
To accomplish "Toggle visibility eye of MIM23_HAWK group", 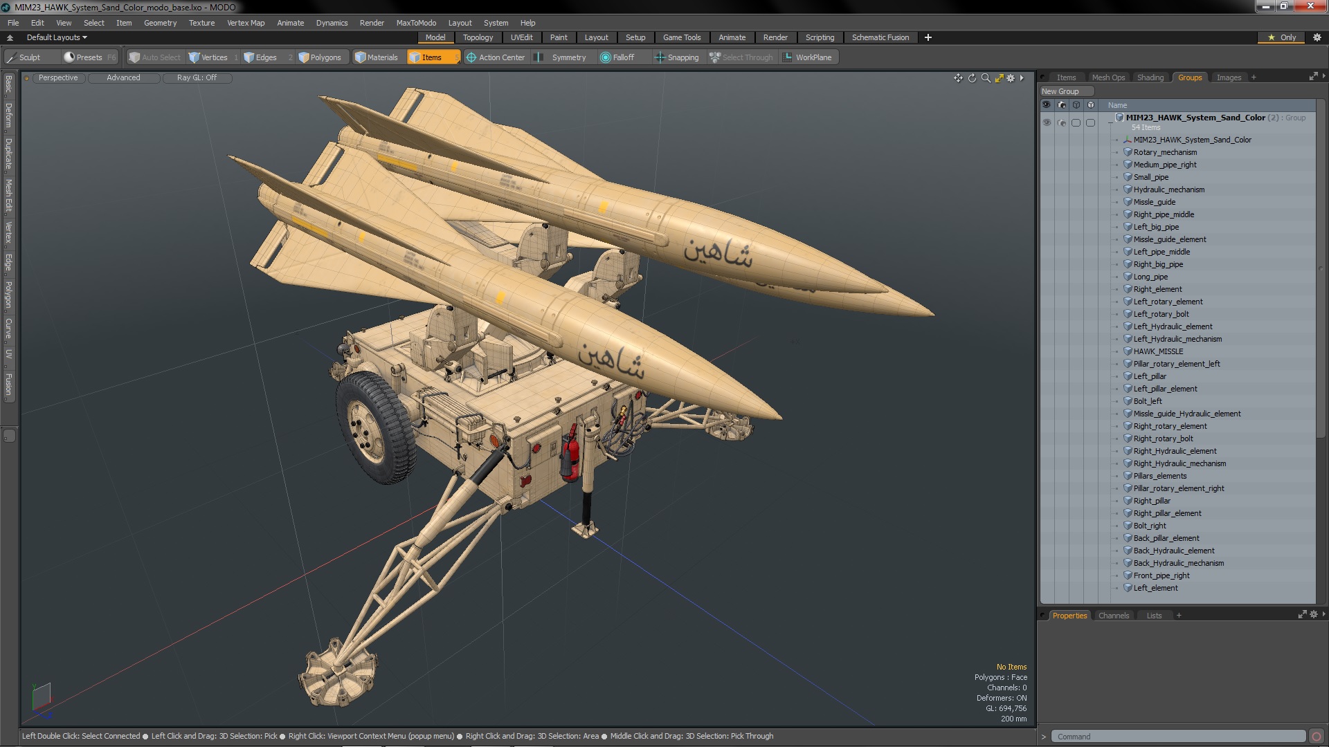I will [x=1047, y=122].
